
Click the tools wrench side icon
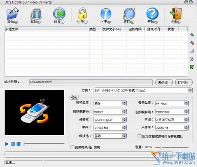click(192, 59)
